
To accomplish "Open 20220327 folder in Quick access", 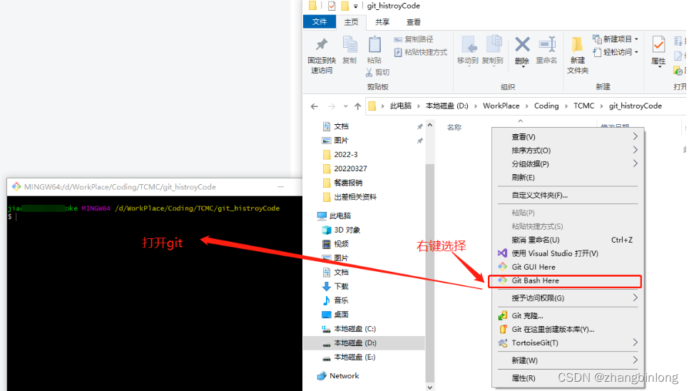I will pyautogui.click(x=344, y=168).
